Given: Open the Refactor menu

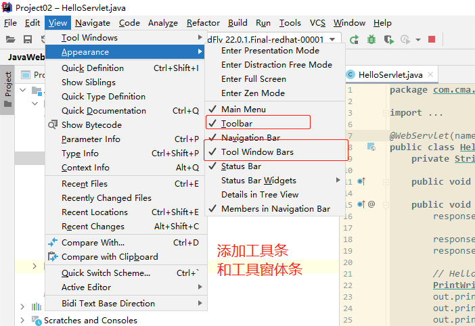Looking at the screenshot, I should pyautogui.click(x=203, y=23).
